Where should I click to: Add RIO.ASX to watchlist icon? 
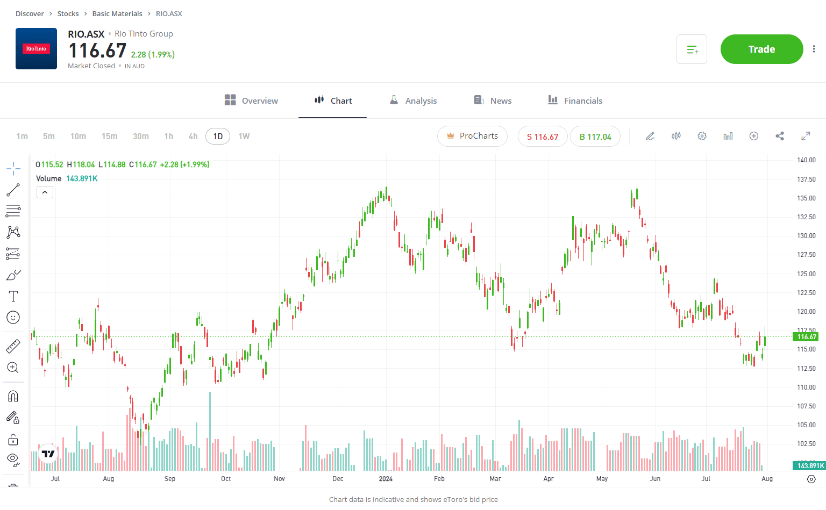(692, 49)
